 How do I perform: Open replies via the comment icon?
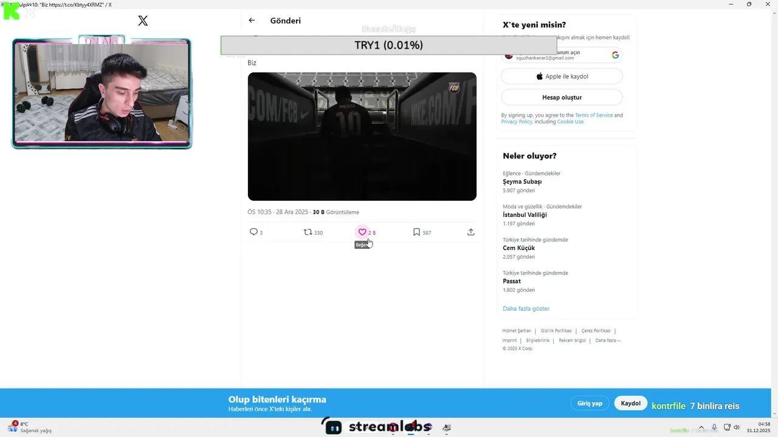point(253,232)
